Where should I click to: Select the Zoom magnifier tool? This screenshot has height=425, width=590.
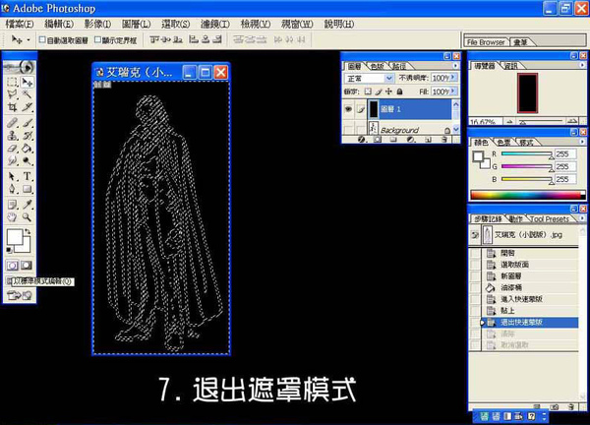pos(27,217)
